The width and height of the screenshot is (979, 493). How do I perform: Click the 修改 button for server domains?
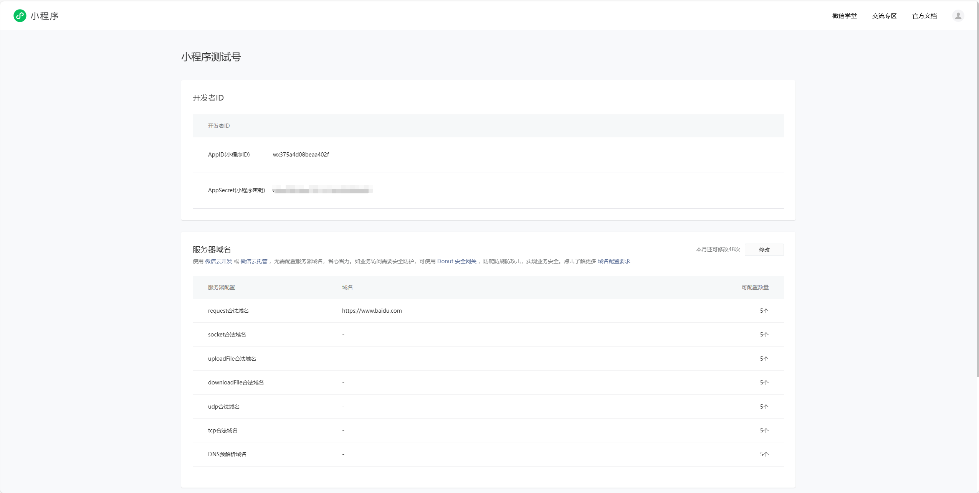764,250
